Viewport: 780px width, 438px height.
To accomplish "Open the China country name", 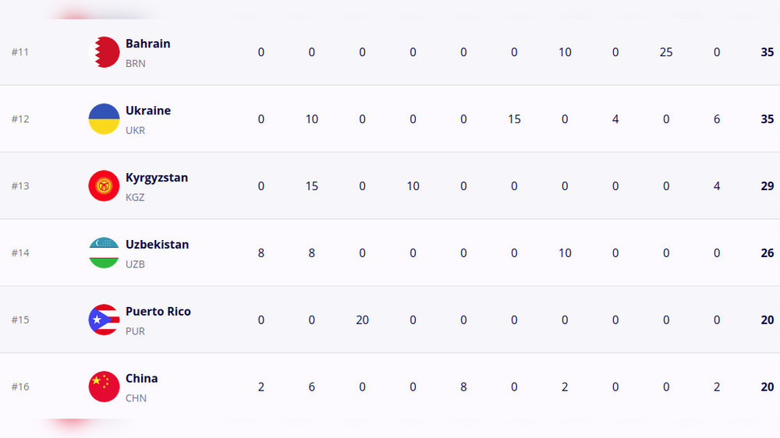I will click(x=141, y=379).
